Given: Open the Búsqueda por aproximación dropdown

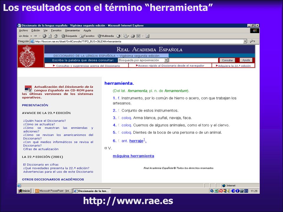Looking at the screenshot, I should click(143, 60).
